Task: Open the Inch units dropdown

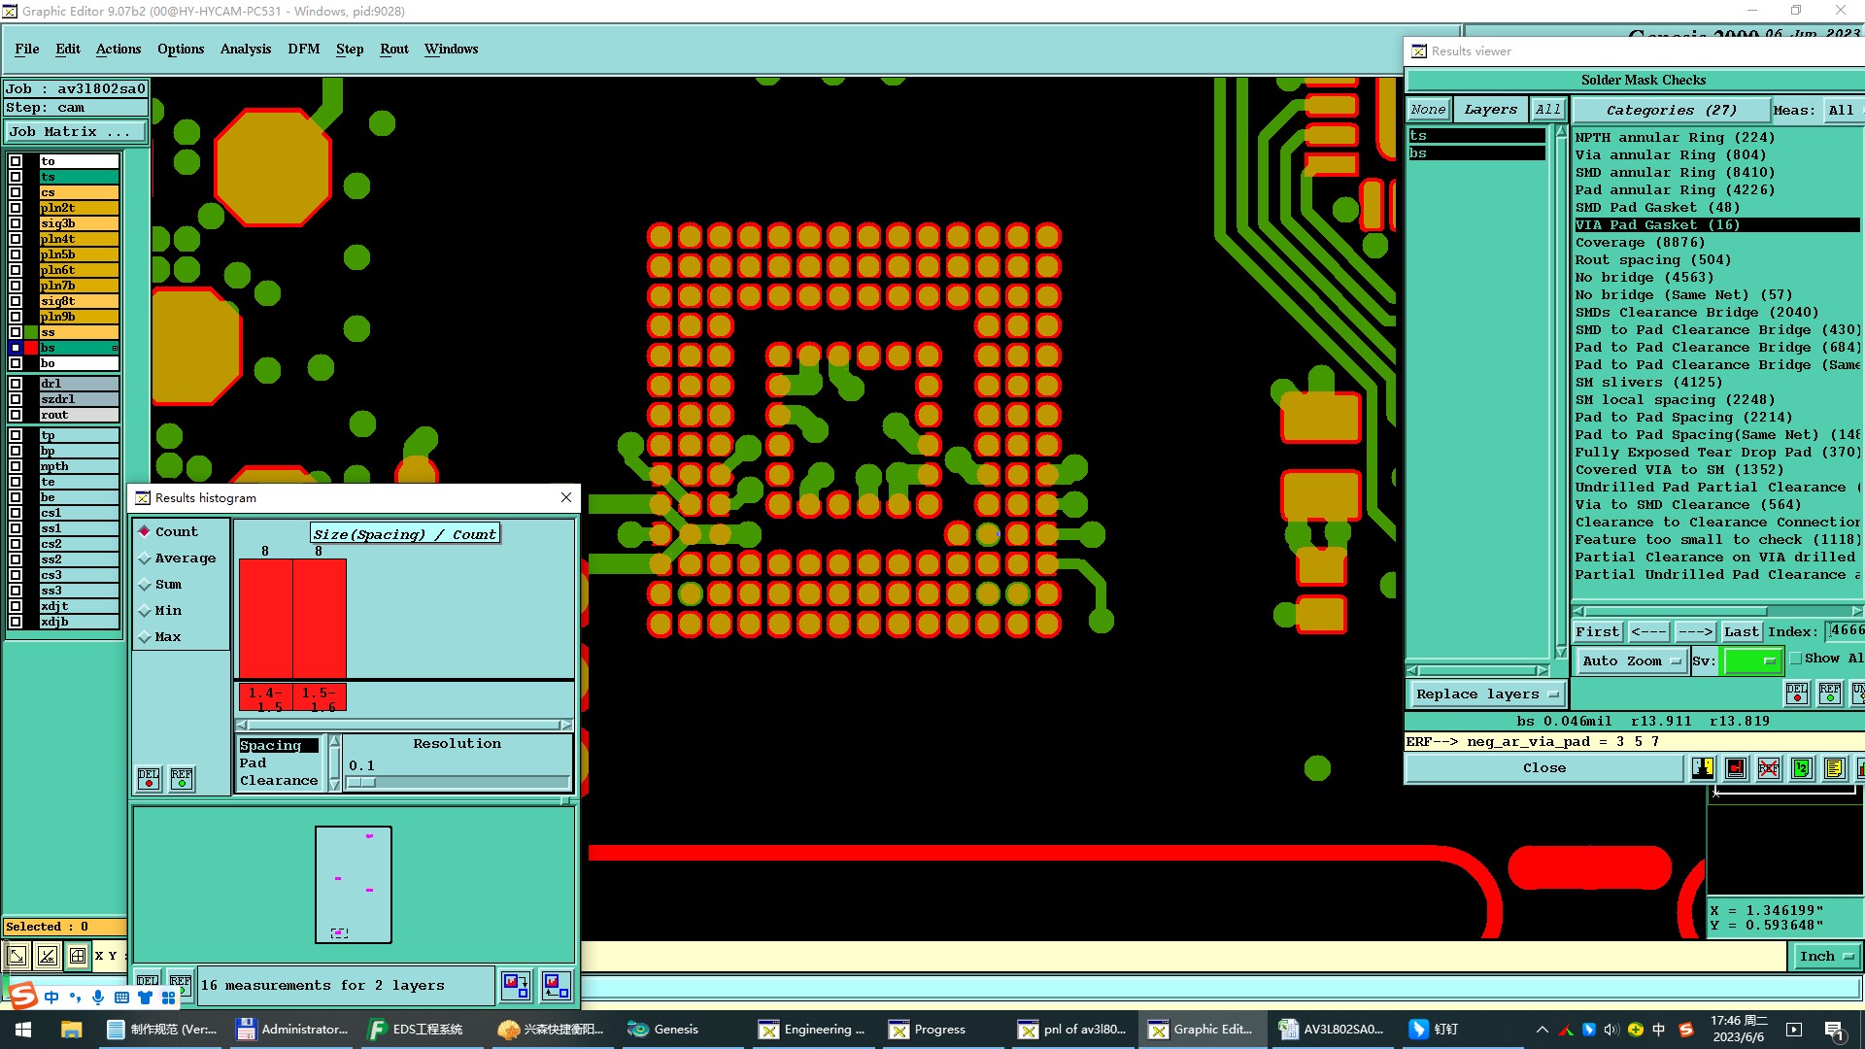Action: [x=1825, y=956]
